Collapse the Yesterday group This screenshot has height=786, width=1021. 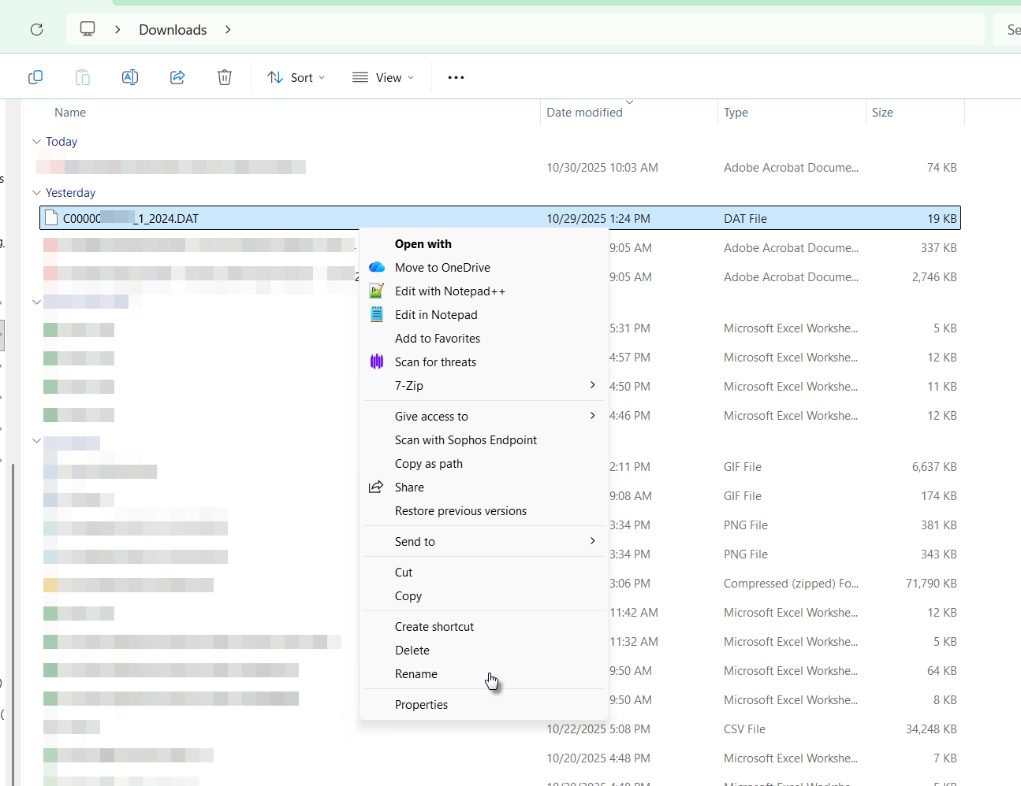pyautogui.click(x=36, y=193)
